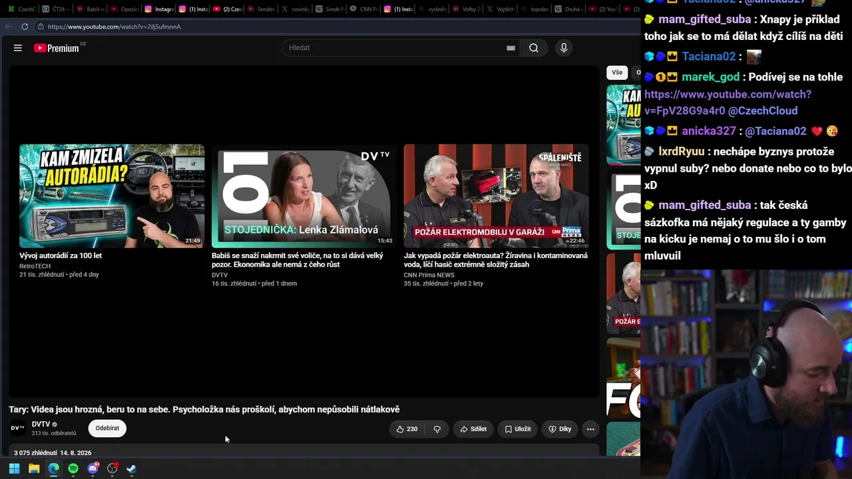The width and height of the screenshot is (852, 479).
Task: Open the Windows Start menu
Action: click(14, 468)
